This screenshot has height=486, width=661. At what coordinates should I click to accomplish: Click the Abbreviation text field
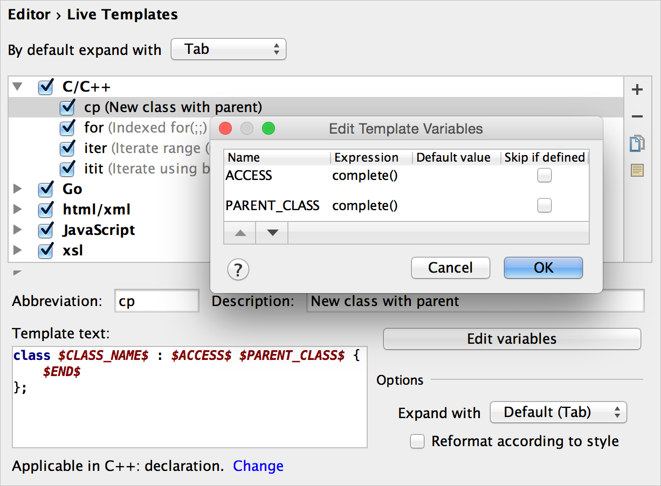point(157,301)
